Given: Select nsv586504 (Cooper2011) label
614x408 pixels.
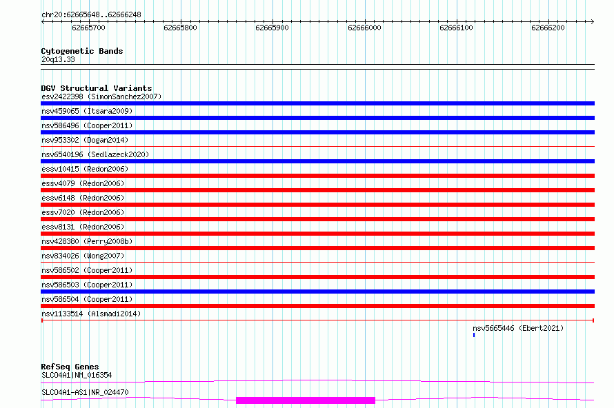Looking at the screenshot, I should [x=87, y=299].
